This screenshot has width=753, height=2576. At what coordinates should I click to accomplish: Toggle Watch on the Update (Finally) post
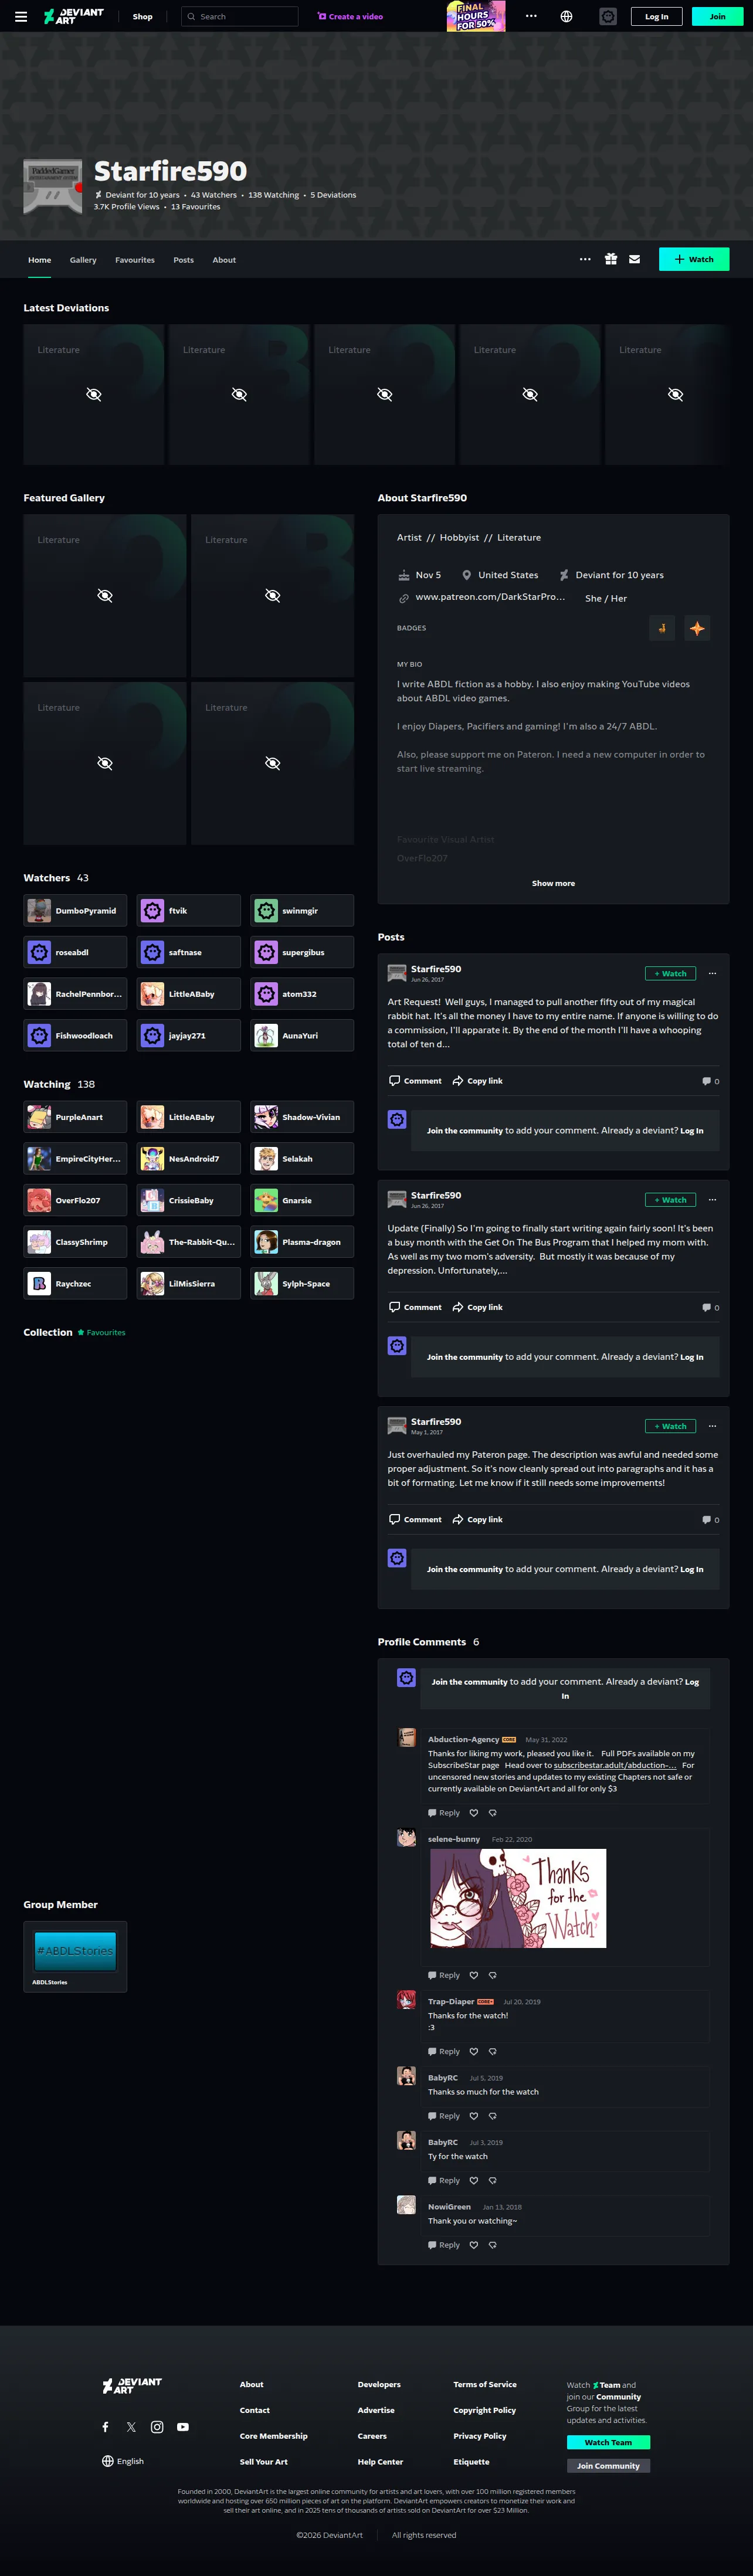point(670,1200)
